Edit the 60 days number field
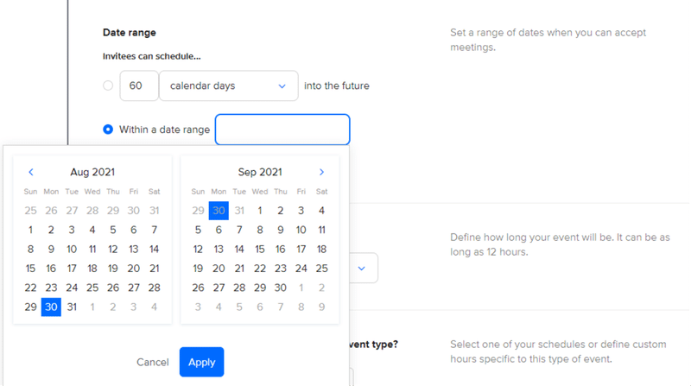 point(137,85)
